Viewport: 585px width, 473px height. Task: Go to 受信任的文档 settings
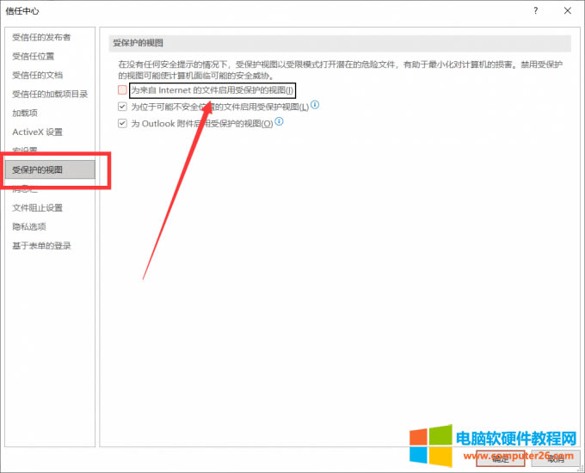point(37,75)
